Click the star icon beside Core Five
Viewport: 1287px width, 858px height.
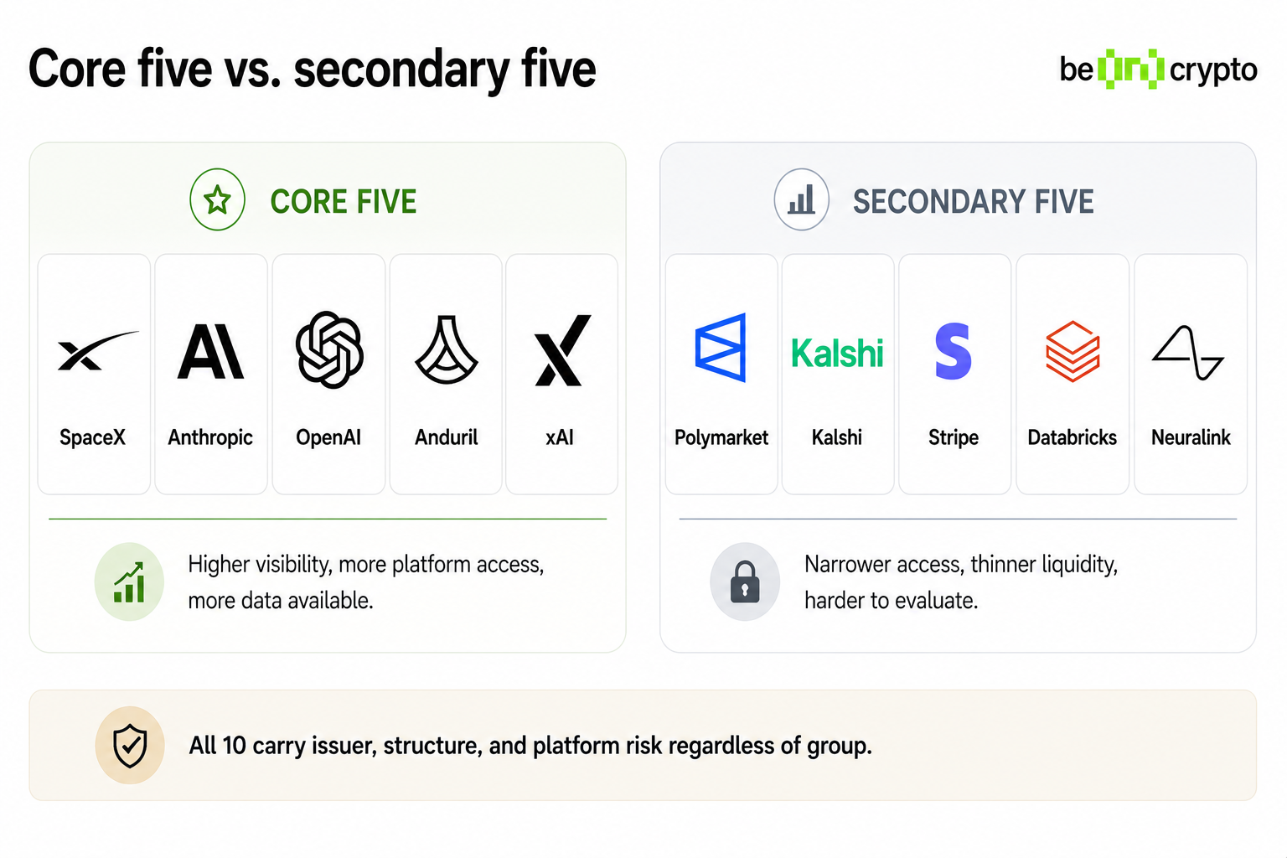pos(218,200)
